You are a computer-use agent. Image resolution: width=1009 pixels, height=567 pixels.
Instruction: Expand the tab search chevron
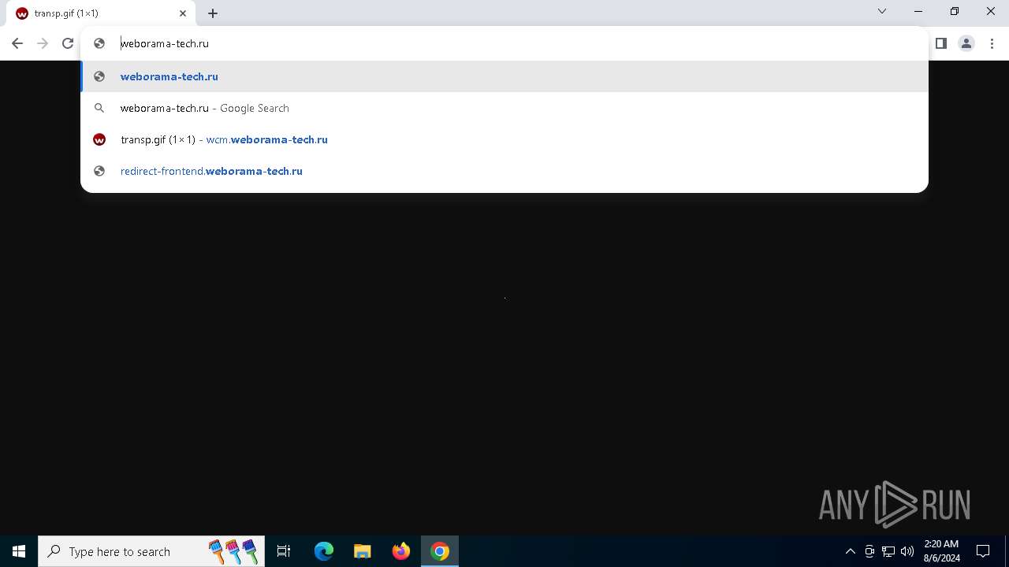(x=882, y=11)
